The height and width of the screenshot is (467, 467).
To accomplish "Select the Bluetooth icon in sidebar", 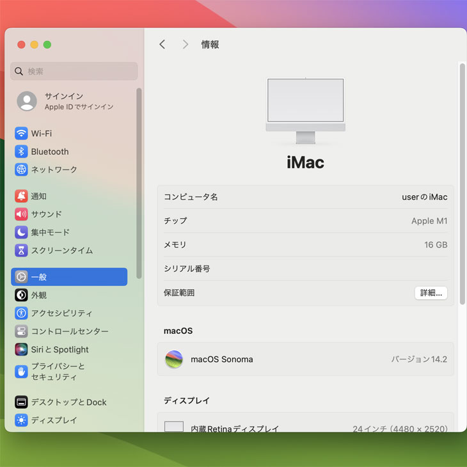I will click(21, 152).
